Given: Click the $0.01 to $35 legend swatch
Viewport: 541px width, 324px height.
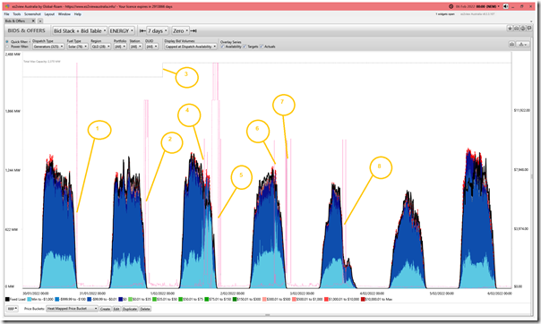Looking at the screenshot, I should coord(130,299).
